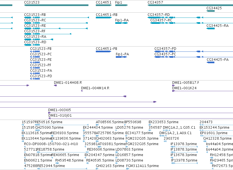Screen dimensions: 233x170
Task: Select the CG34425 gene label
Action: point(214,8)
